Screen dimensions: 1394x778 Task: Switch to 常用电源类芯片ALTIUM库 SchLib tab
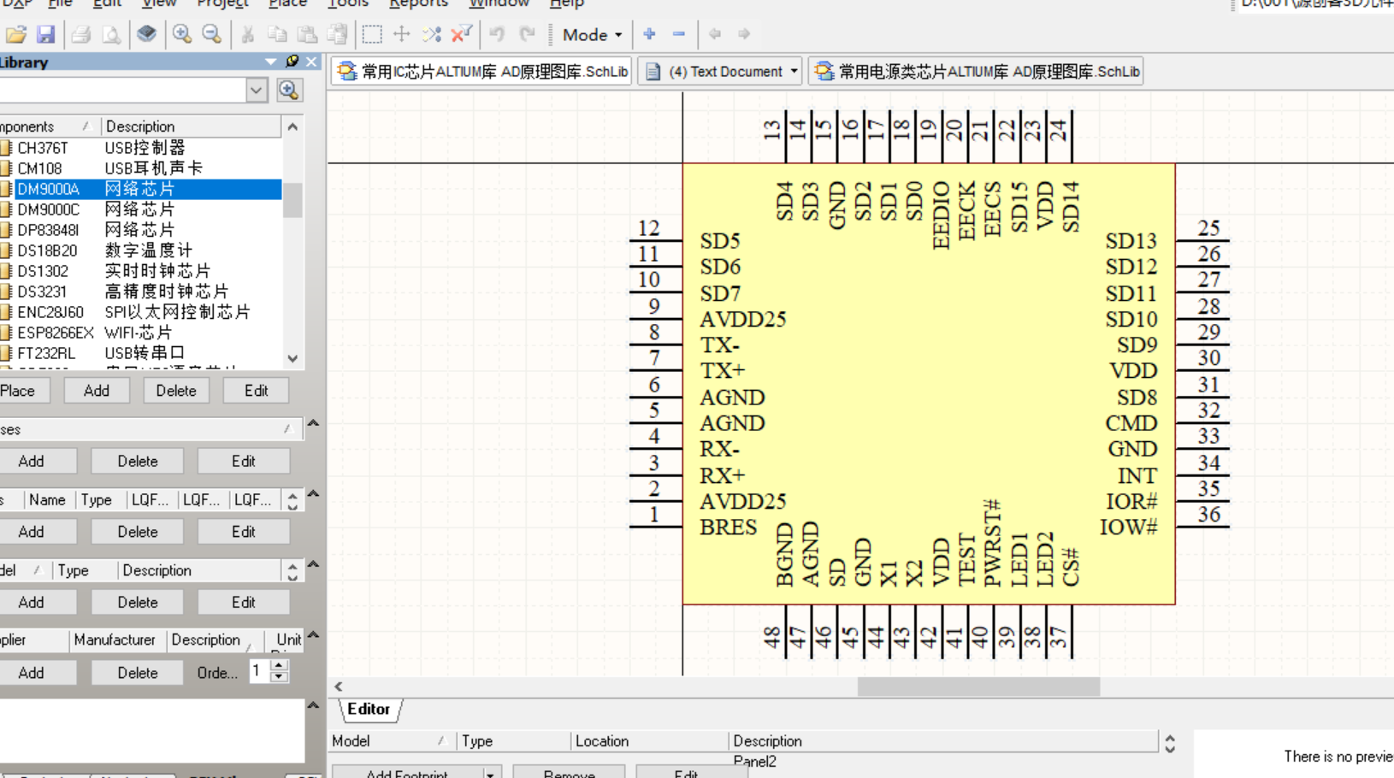point(976,71)
